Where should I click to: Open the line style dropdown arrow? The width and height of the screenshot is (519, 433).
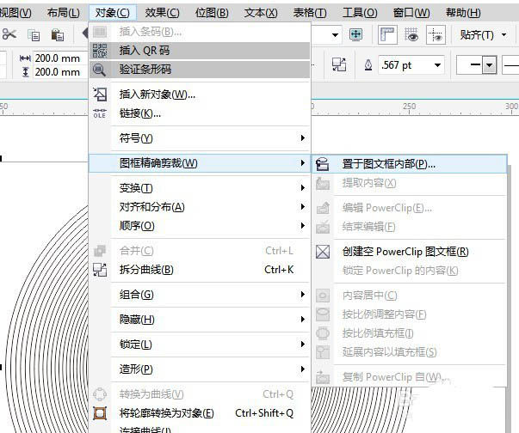click(490, 65)
